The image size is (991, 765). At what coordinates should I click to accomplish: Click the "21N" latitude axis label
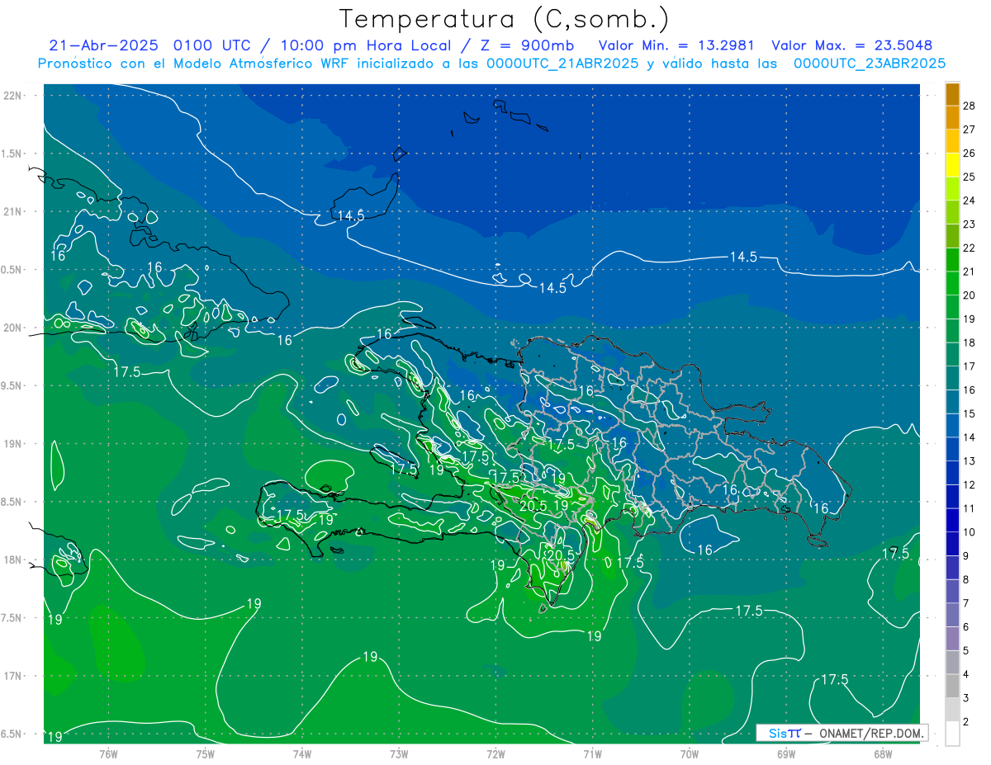coord(12,211)
